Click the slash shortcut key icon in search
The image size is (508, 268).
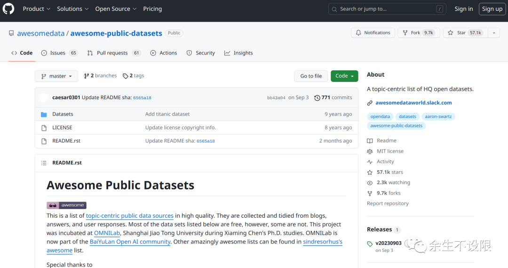point(439,9)
